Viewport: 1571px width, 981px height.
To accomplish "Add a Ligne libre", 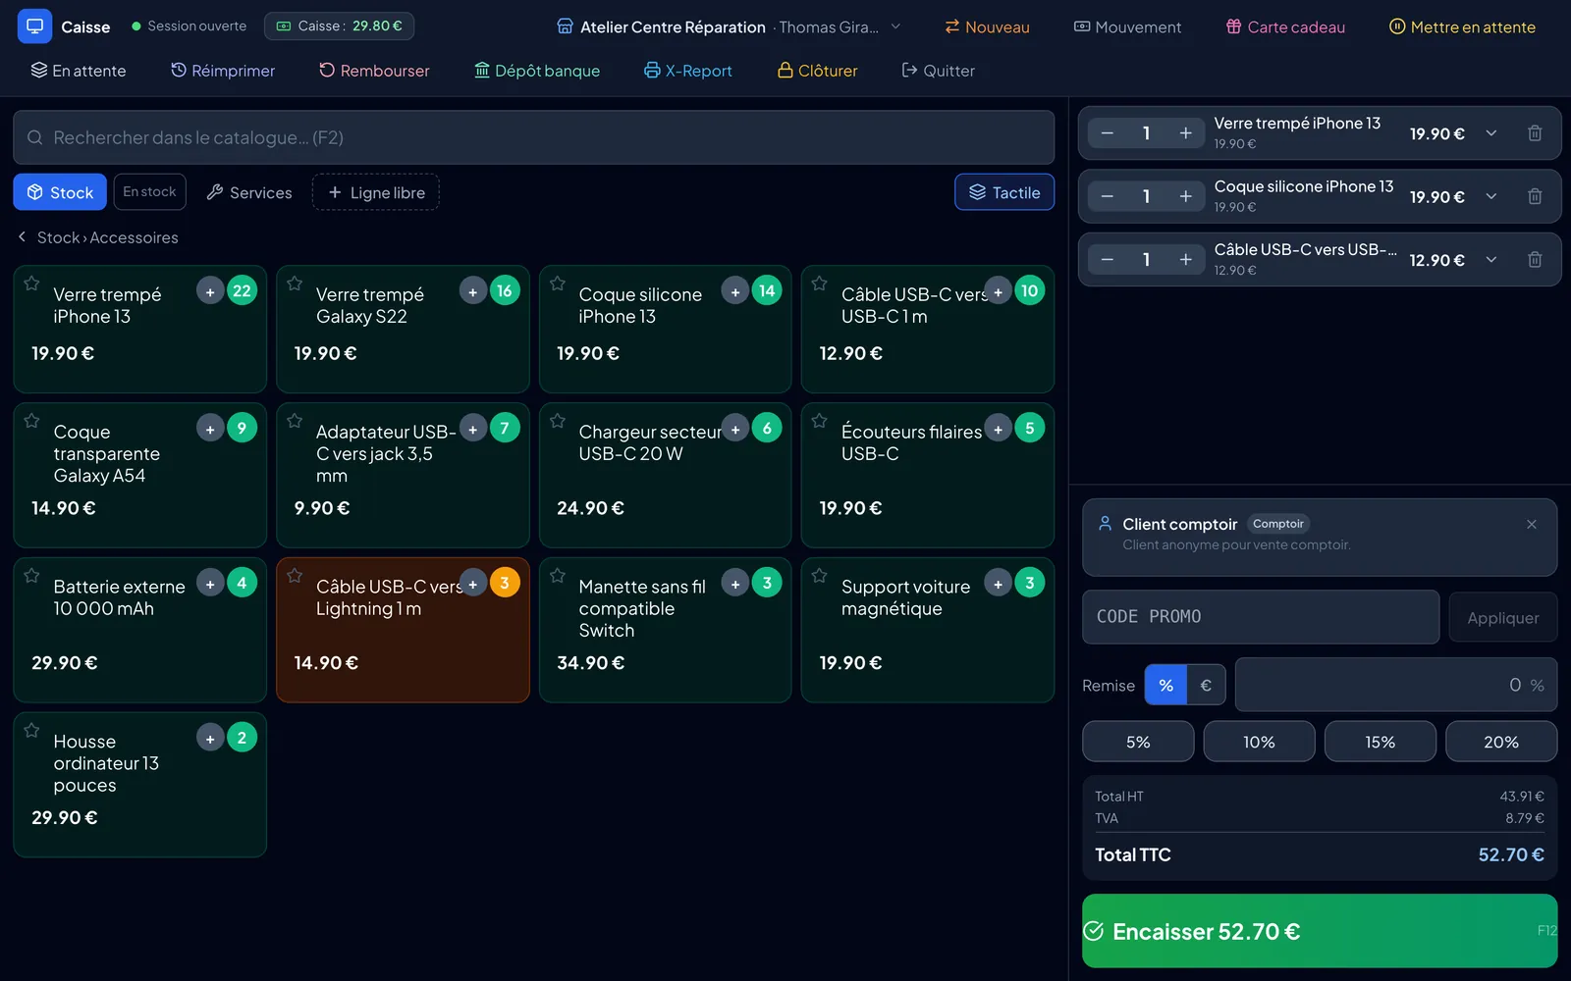I will coord(376,192).
